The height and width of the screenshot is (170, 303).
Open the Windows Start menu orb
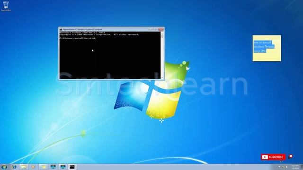coord(4,167)
